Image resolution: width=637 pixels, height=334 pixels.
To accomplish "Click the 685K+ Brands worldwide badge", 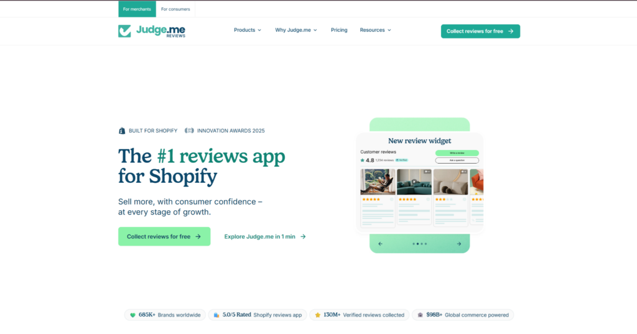I will point(165,315).
